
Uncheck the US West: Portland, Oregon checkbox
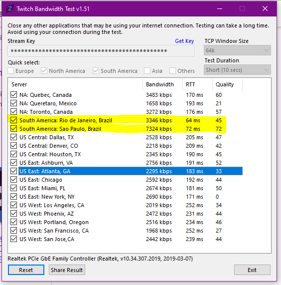[x=13, y=222]
